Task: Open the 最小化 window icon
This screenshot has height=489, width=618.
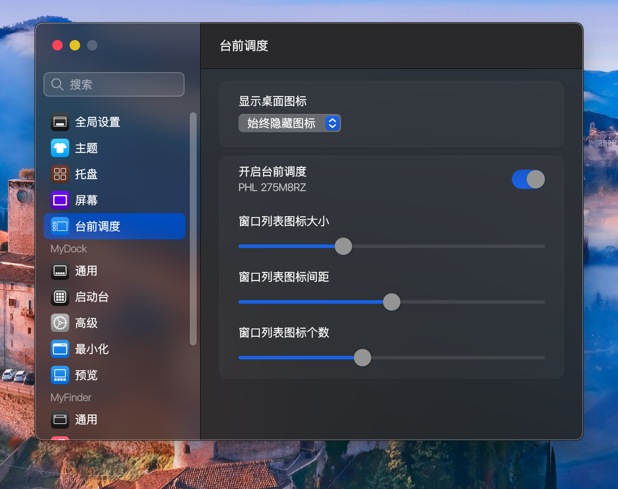Action: click(x=60, y=349)
